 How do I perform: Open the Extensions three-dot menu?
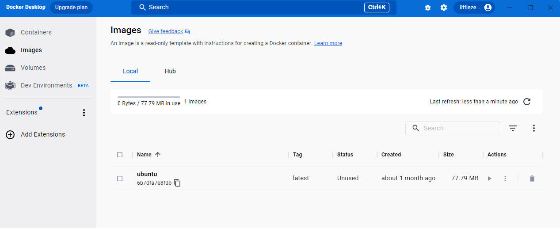point(84,113)
